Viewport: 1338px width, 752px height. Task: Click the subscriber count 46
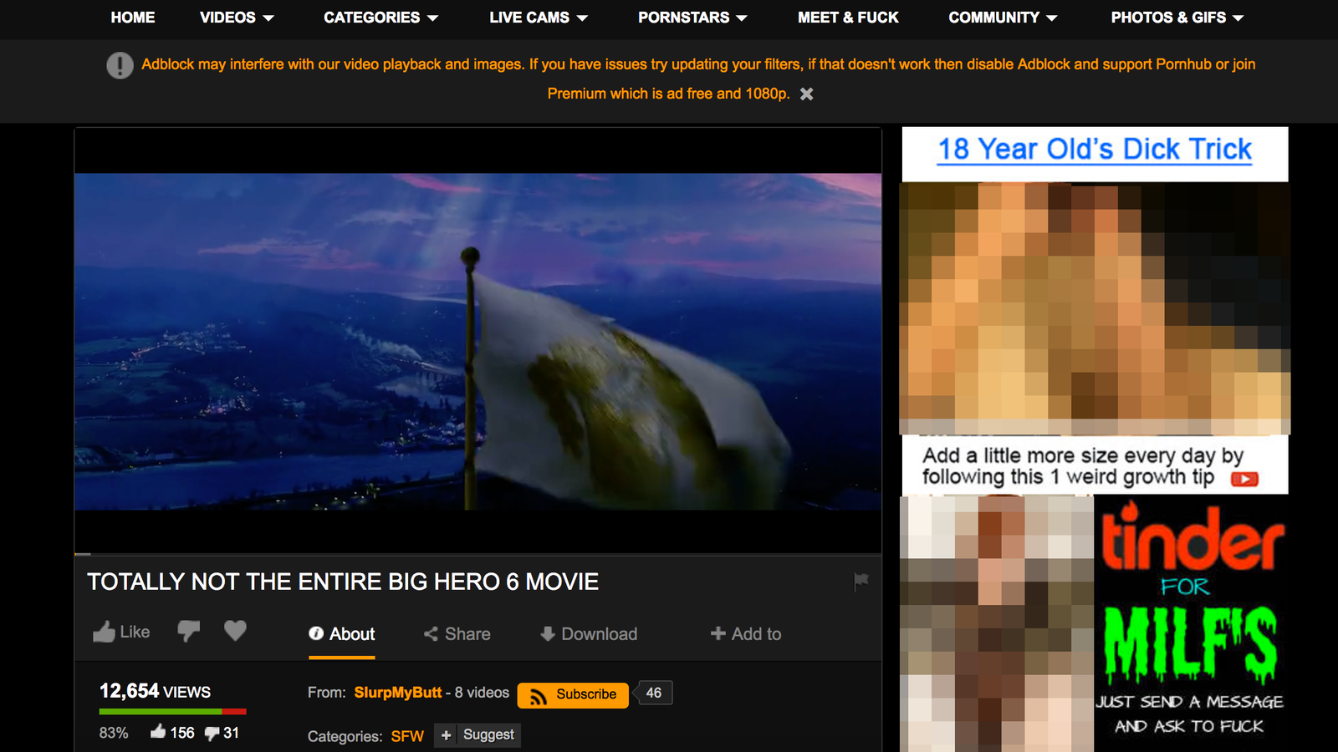654,693
